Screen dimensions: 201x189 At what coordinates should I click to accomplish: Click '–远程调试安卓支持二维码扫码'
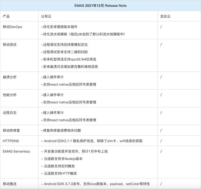(x=64, y=52)
